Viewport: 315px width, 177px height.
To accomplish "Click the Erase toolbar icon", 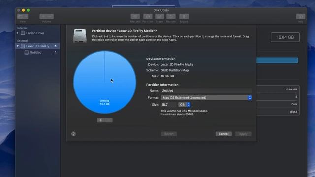I will (x=159, y=16).
